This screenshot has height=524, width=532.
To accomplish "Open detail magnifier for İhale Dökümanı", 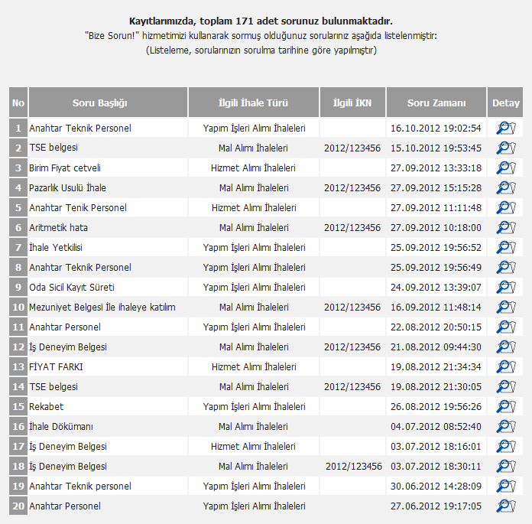I will (x=506, y=427).
